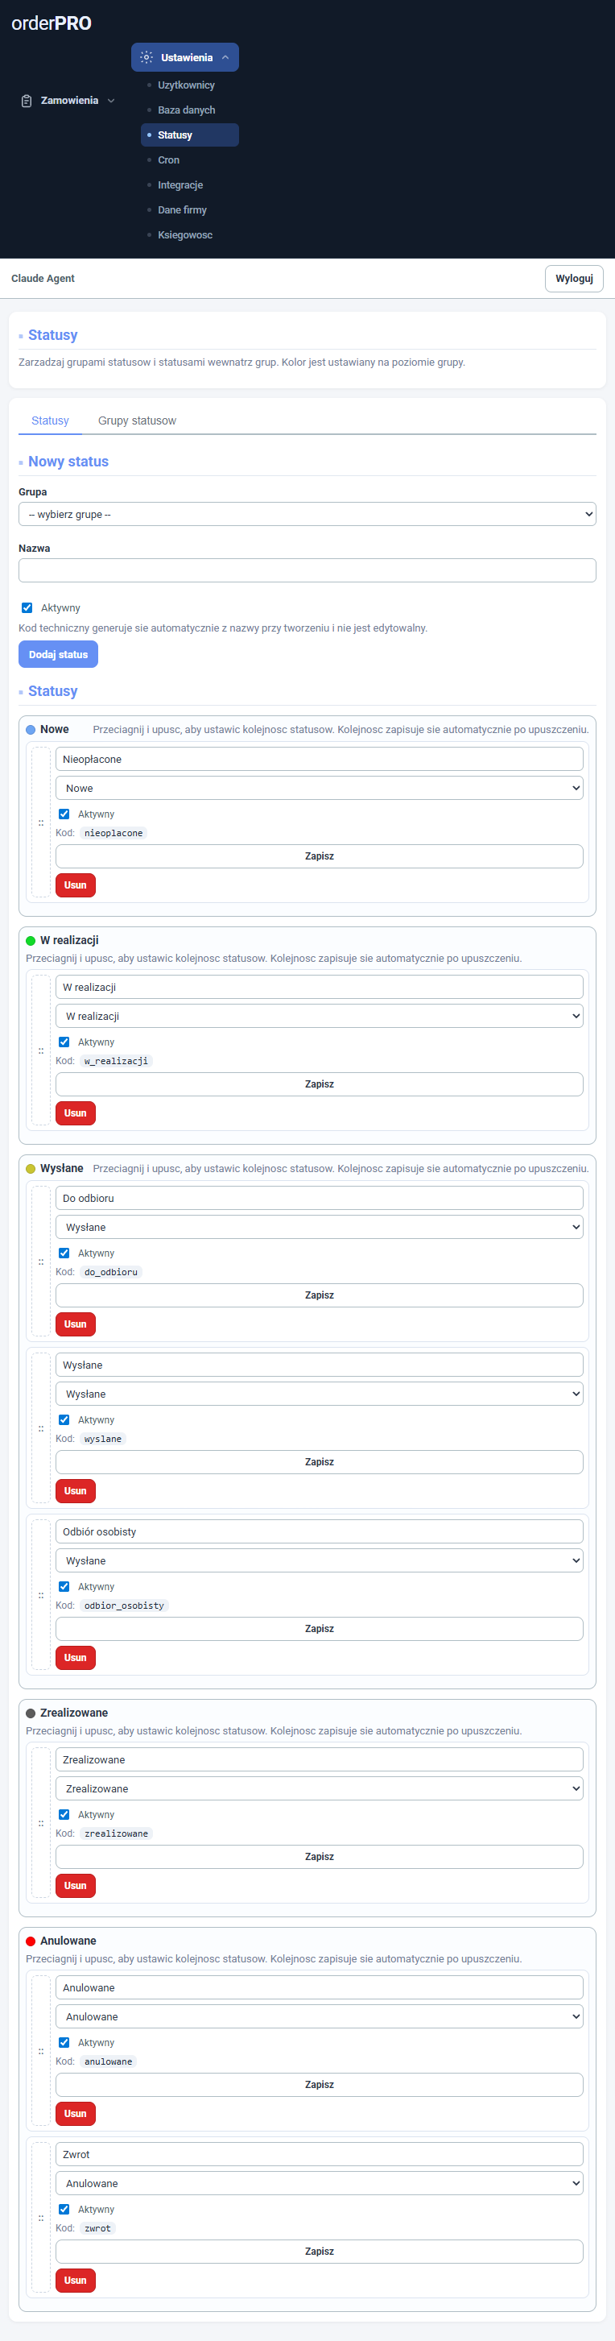Click drag handle of Zwrot status
The height and width of the screenshot is (2341, 615).
pyautogui.click(x=41, y=2218)
